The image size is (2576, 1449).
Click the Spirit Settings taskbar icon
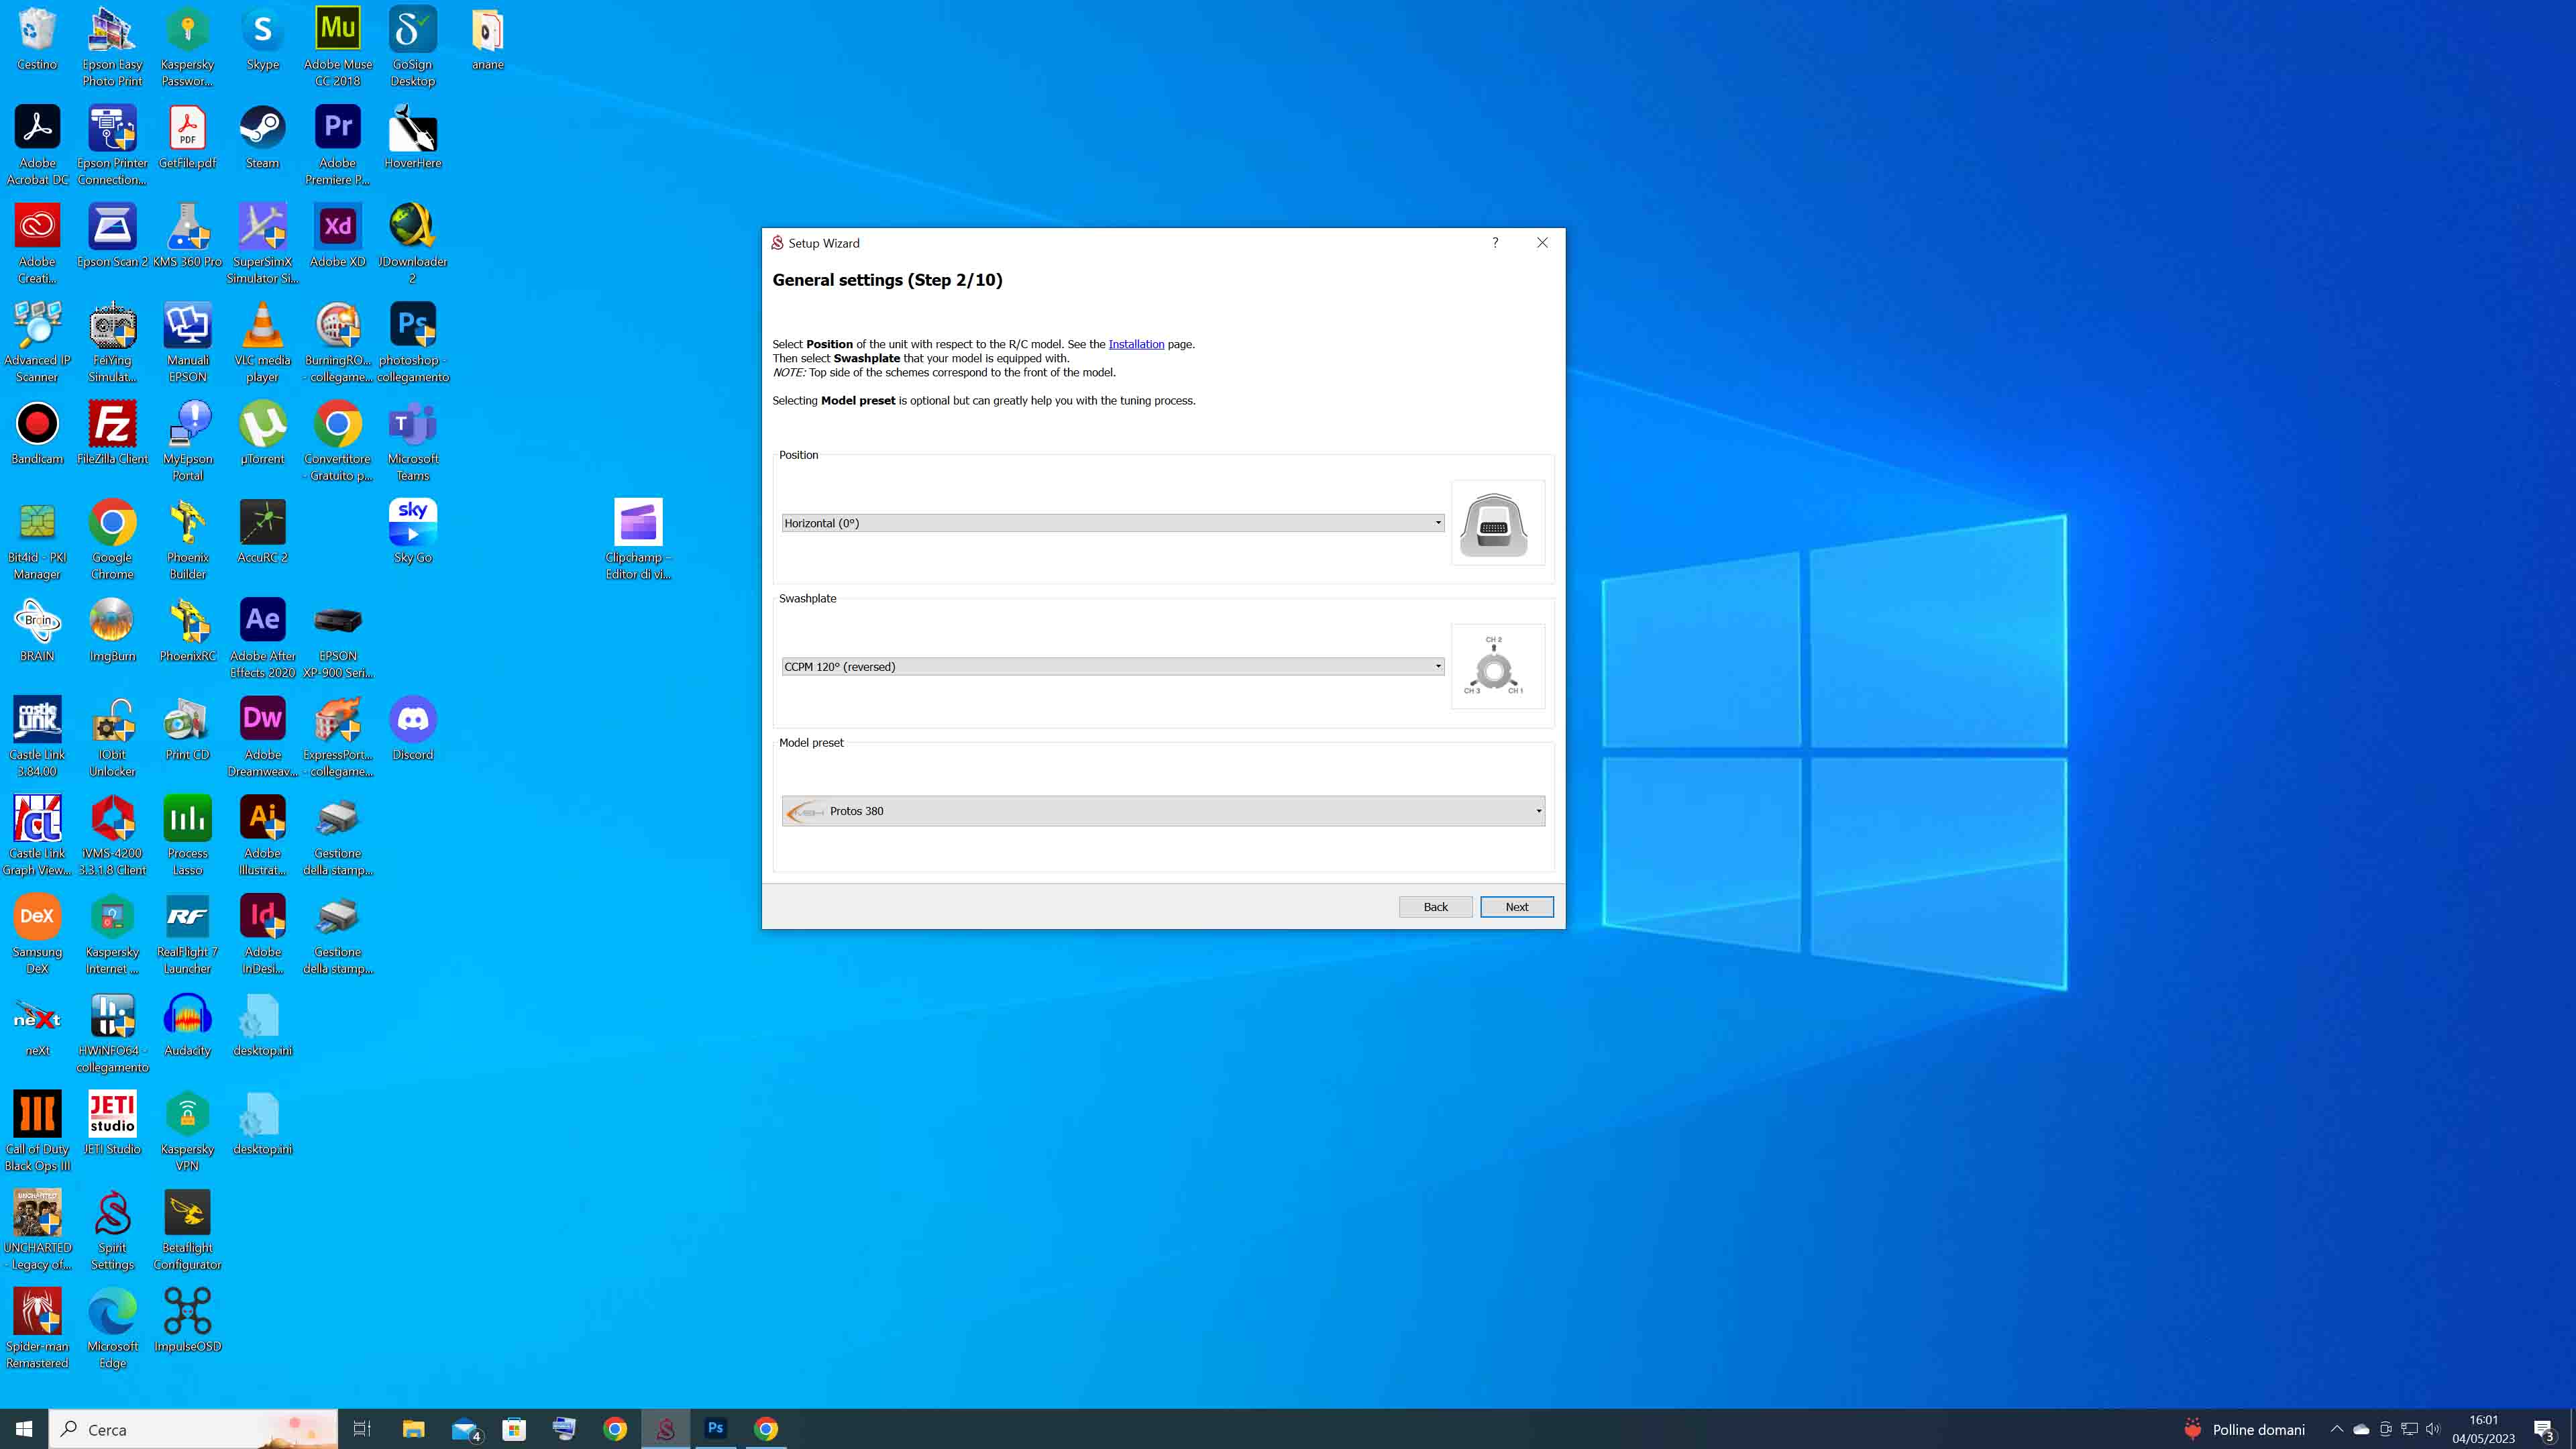click(665, 1429)
